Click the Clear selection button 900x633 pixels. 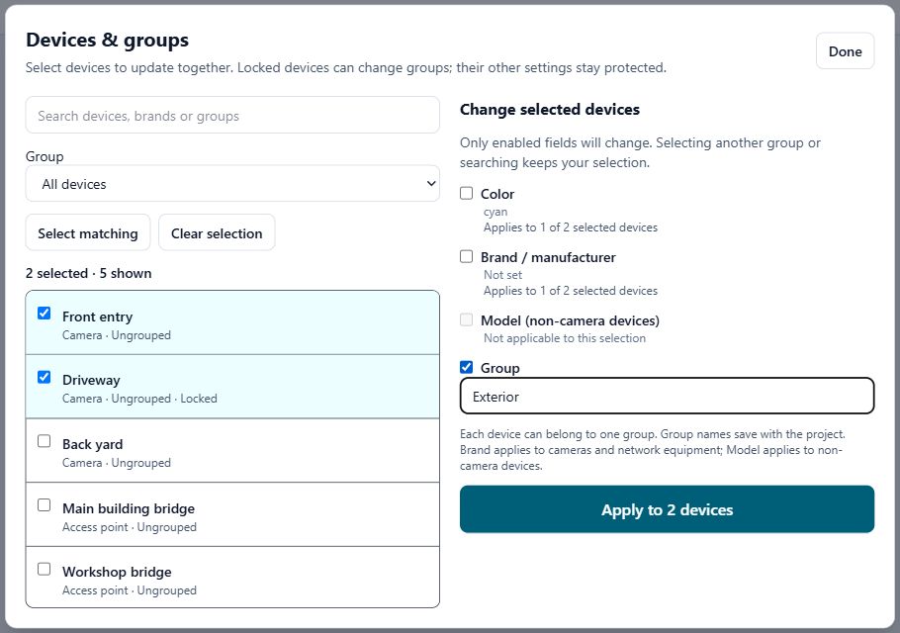217,233
